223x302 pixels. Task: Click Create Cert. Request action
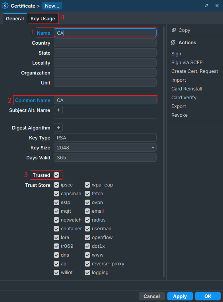click(194, 71)
